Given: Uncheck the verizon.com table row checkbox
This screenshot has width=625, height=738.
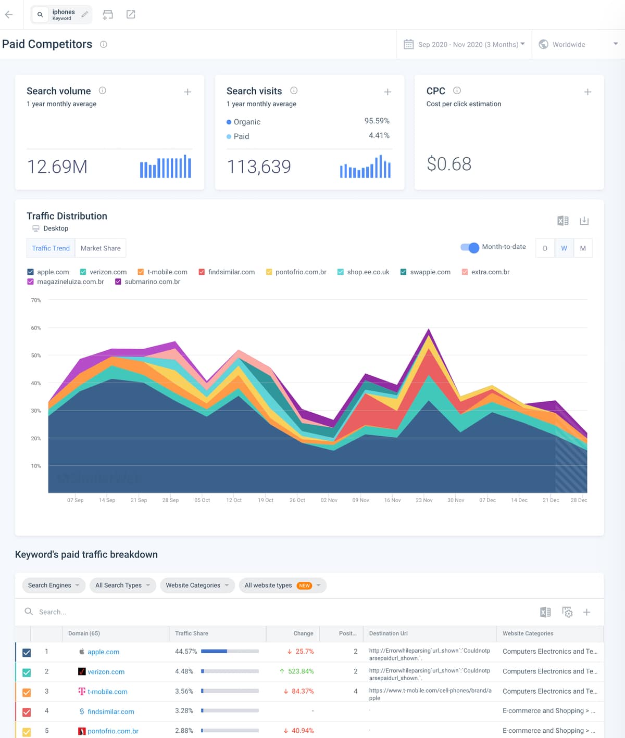Looking at the screenshot, I should [27, 672].
